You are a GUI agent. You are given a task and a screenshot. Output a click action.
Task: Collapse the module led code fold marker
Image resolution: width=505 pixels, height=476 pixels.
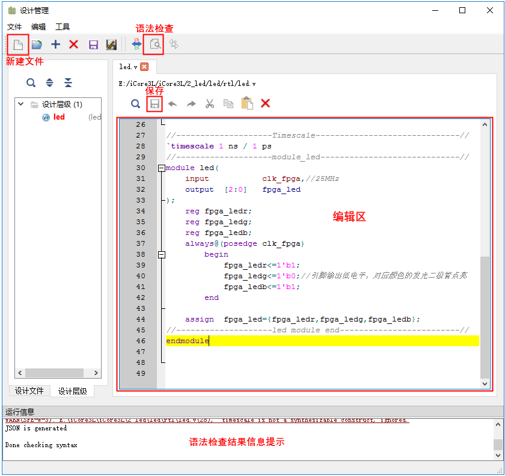pyautogui.click(x=161, y=168)
